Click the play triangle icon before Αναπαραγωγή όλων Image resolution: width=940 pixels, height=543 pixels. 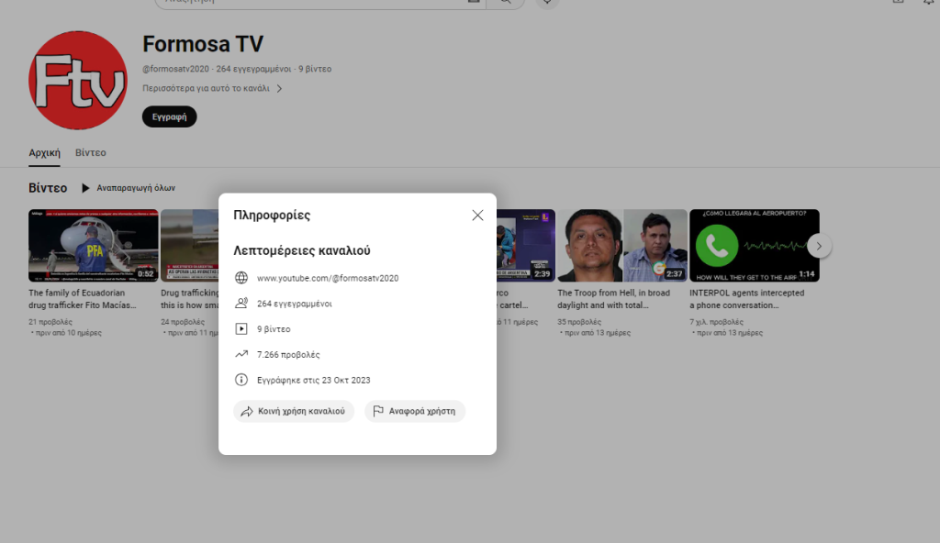[85, 188]
